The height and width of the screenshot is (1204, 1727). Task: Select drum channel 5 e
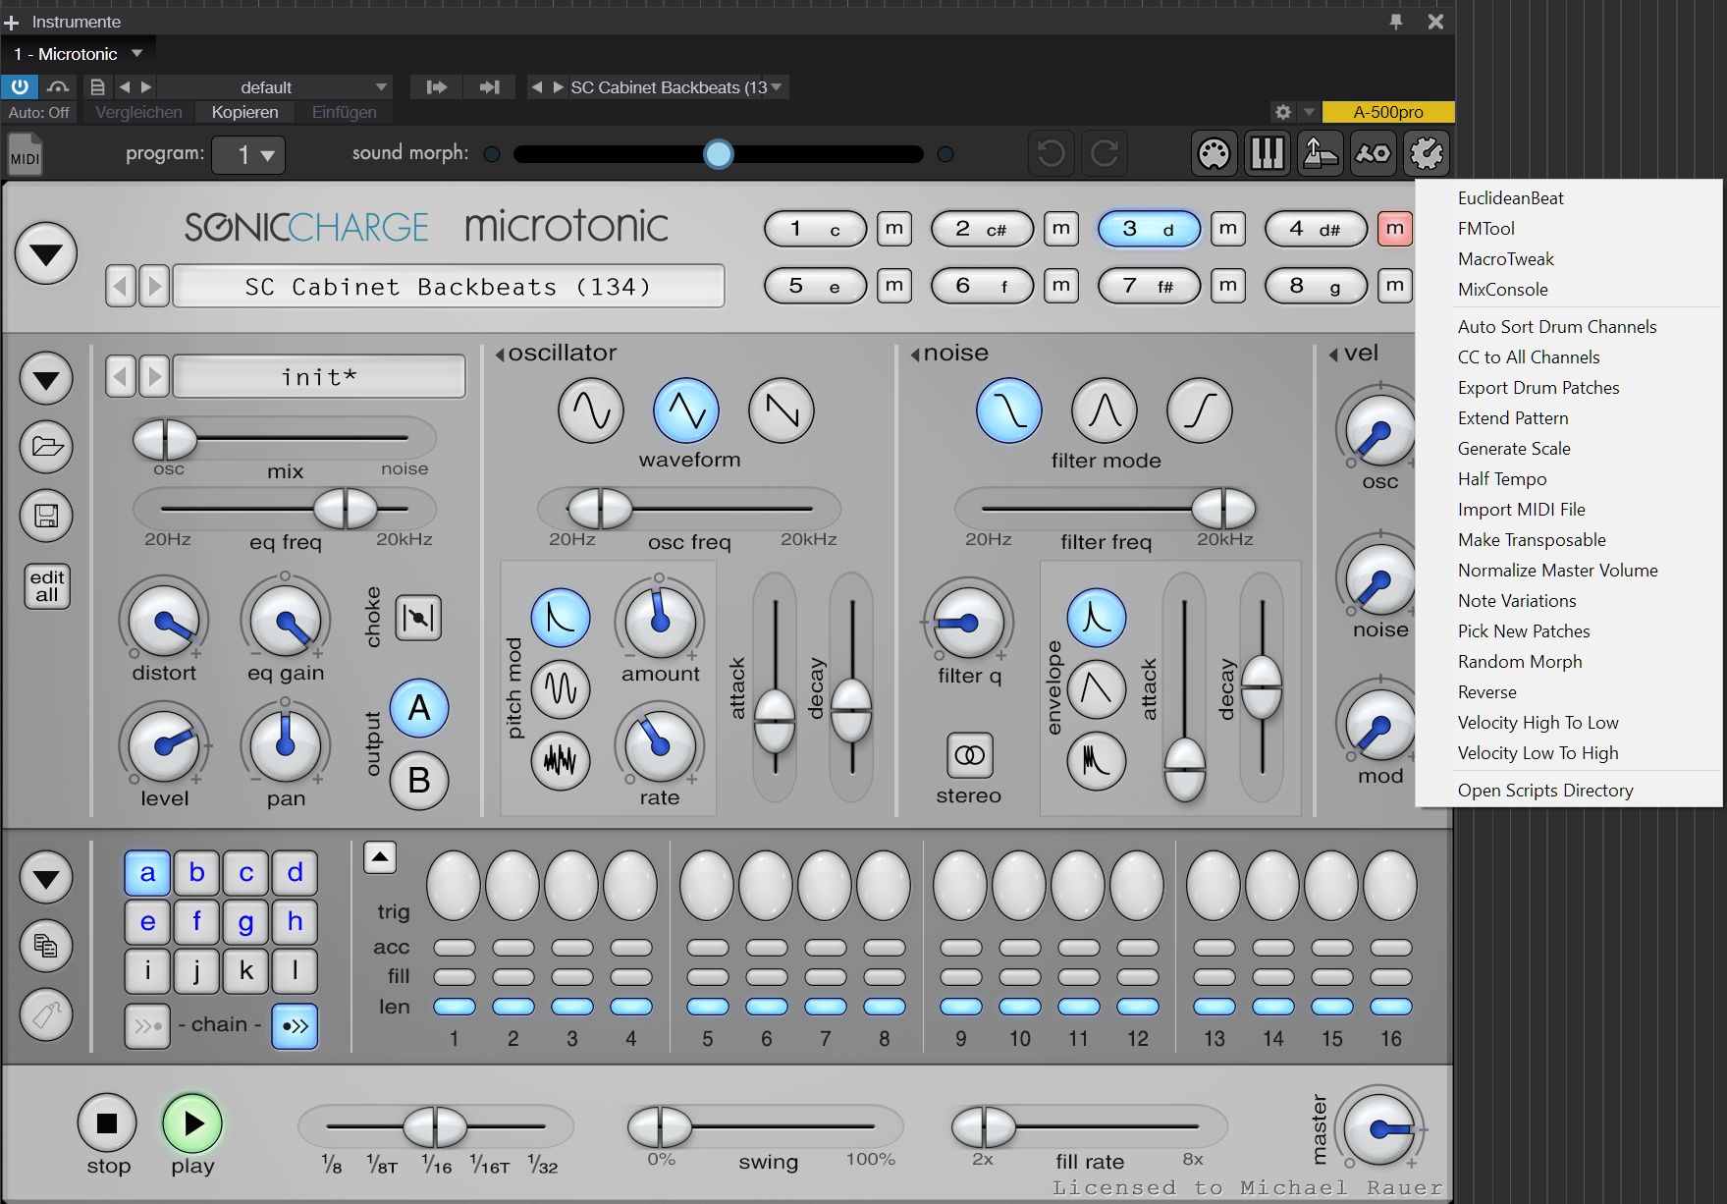click(816, 286)
